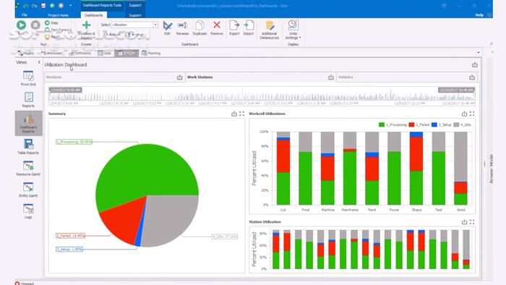This screenshot has width=506, height=285.
Task: Collapse the Views side panel
Action: coord(39,62)
